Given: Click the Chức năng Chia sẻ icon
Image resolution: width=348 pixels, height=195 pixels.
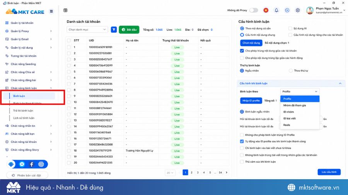Looking at the screenshot, I should click(7, 72).
